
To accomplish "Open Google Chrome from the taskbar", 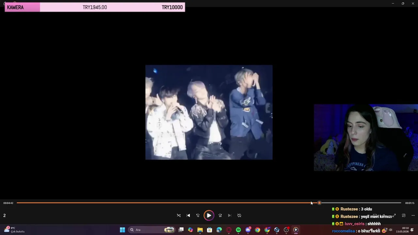I will [x=258, y=230].
